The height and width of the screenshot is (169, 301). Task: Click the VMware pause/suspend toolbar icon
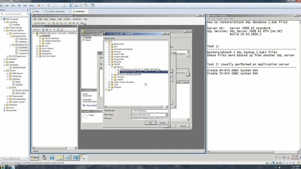click(39, 6)
